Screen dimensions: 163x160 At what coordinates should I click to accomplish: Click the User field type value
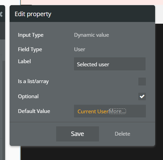pos(79,49)
